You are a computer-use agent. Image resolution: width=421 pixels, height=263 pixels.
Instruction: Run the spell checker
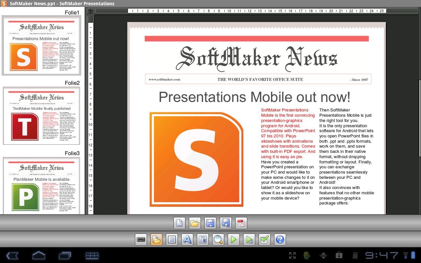pos(264,239)
